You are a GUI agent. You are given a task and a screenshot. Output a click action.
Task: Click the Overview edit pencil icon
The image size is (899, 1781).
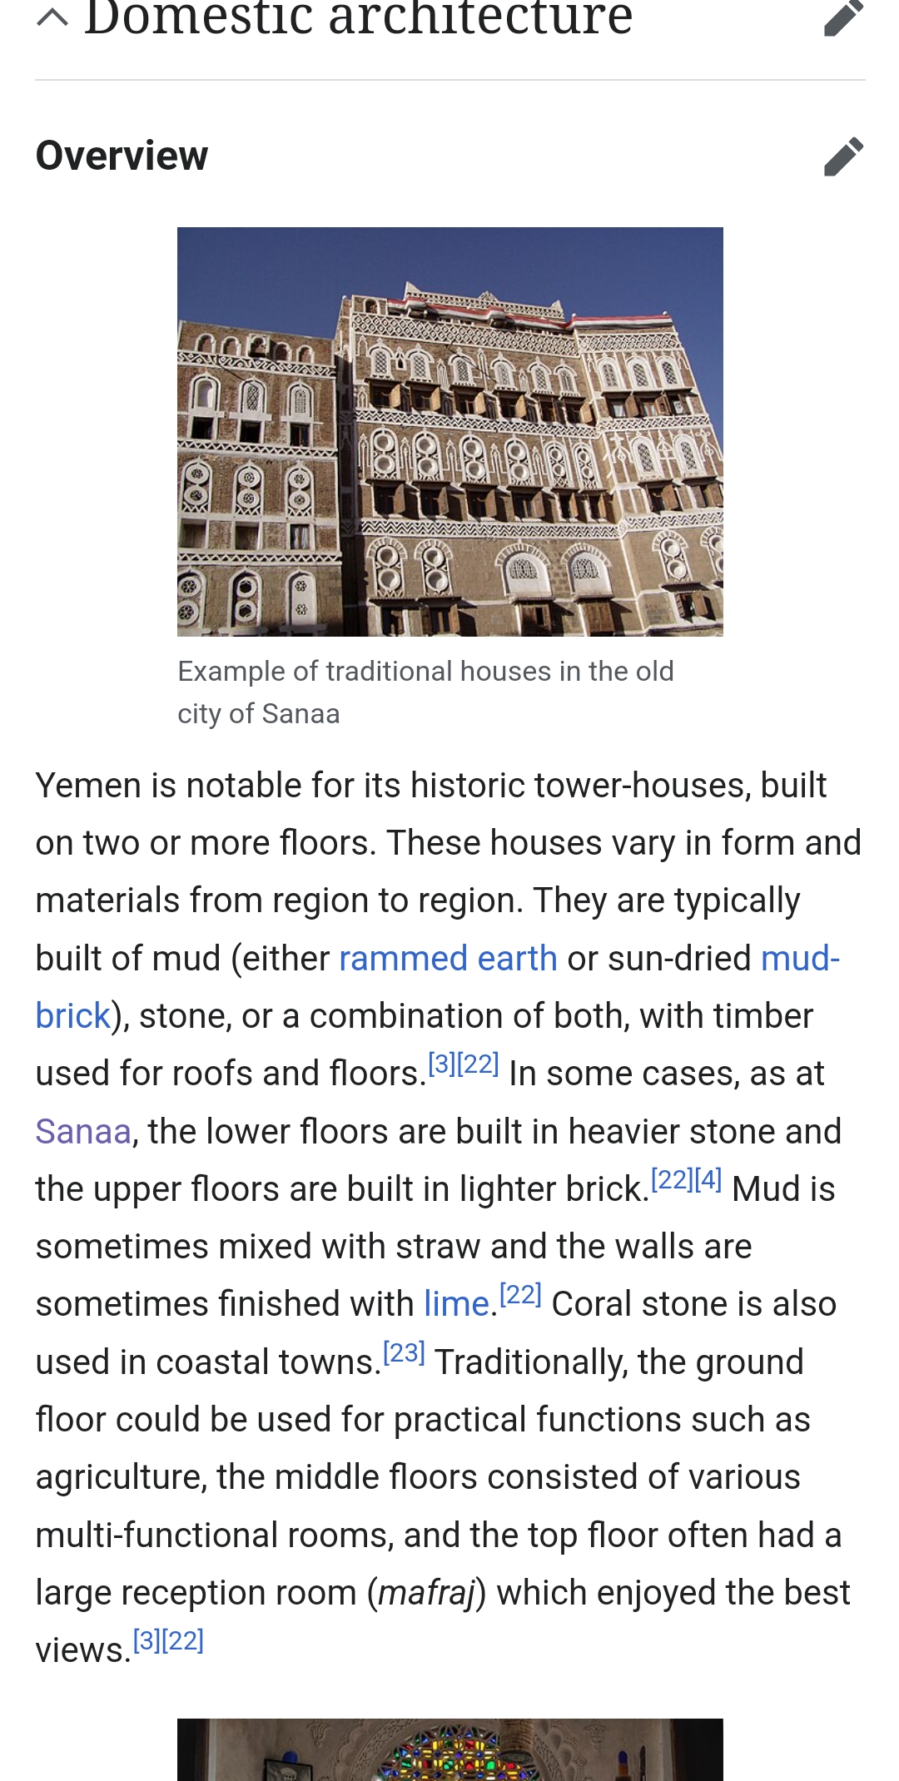click(x=843, y=156)
